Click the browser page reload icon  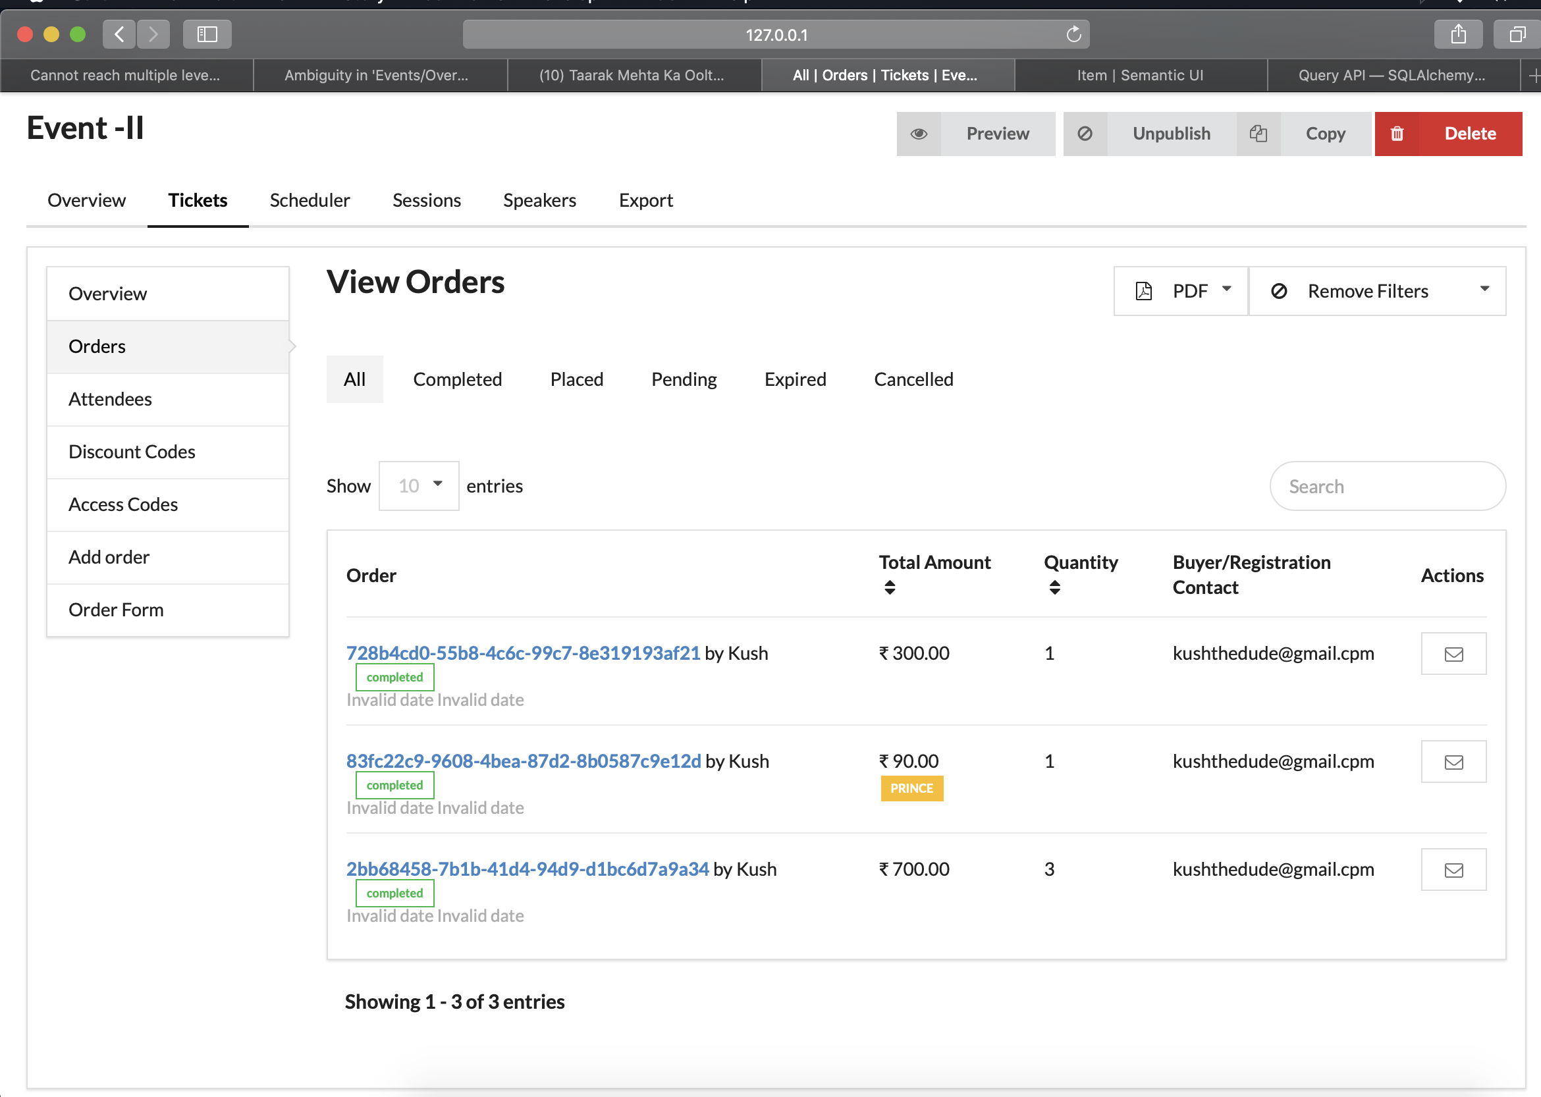(x=1073, y=34)
